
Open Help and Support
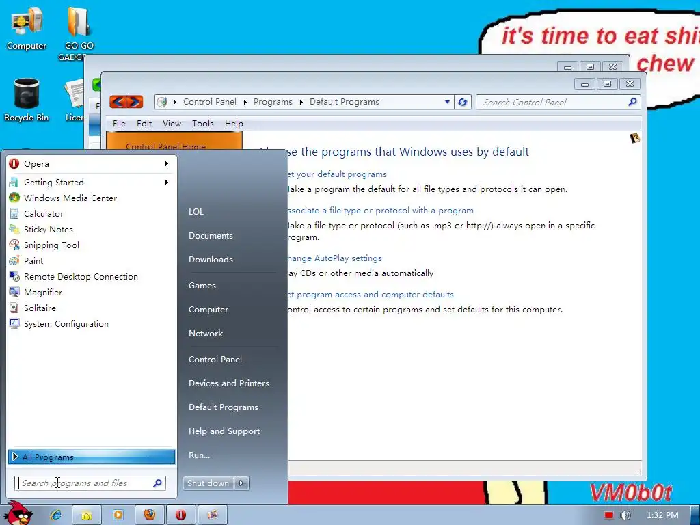point(224,431)
